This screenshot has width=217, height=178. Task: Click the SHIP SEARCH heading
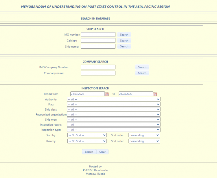(x=95, y=29)
